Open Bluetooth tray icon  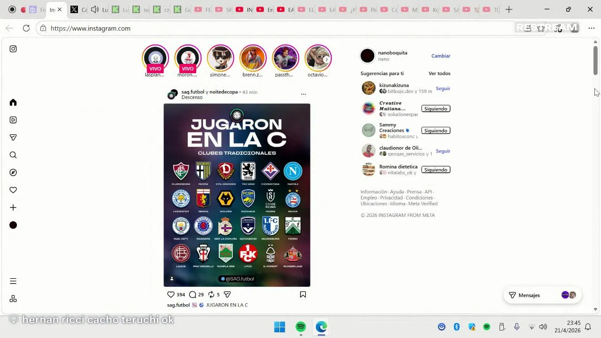pyautogui.click(x=456, y=327)
